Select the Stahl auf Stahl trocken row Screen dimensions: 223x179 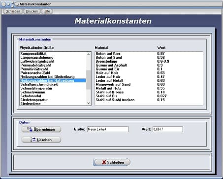click(149, 100)
